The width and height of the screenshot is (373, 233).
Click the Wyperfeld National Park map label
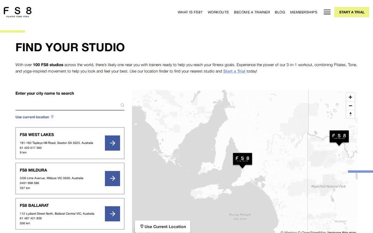(x=328, y=186)
